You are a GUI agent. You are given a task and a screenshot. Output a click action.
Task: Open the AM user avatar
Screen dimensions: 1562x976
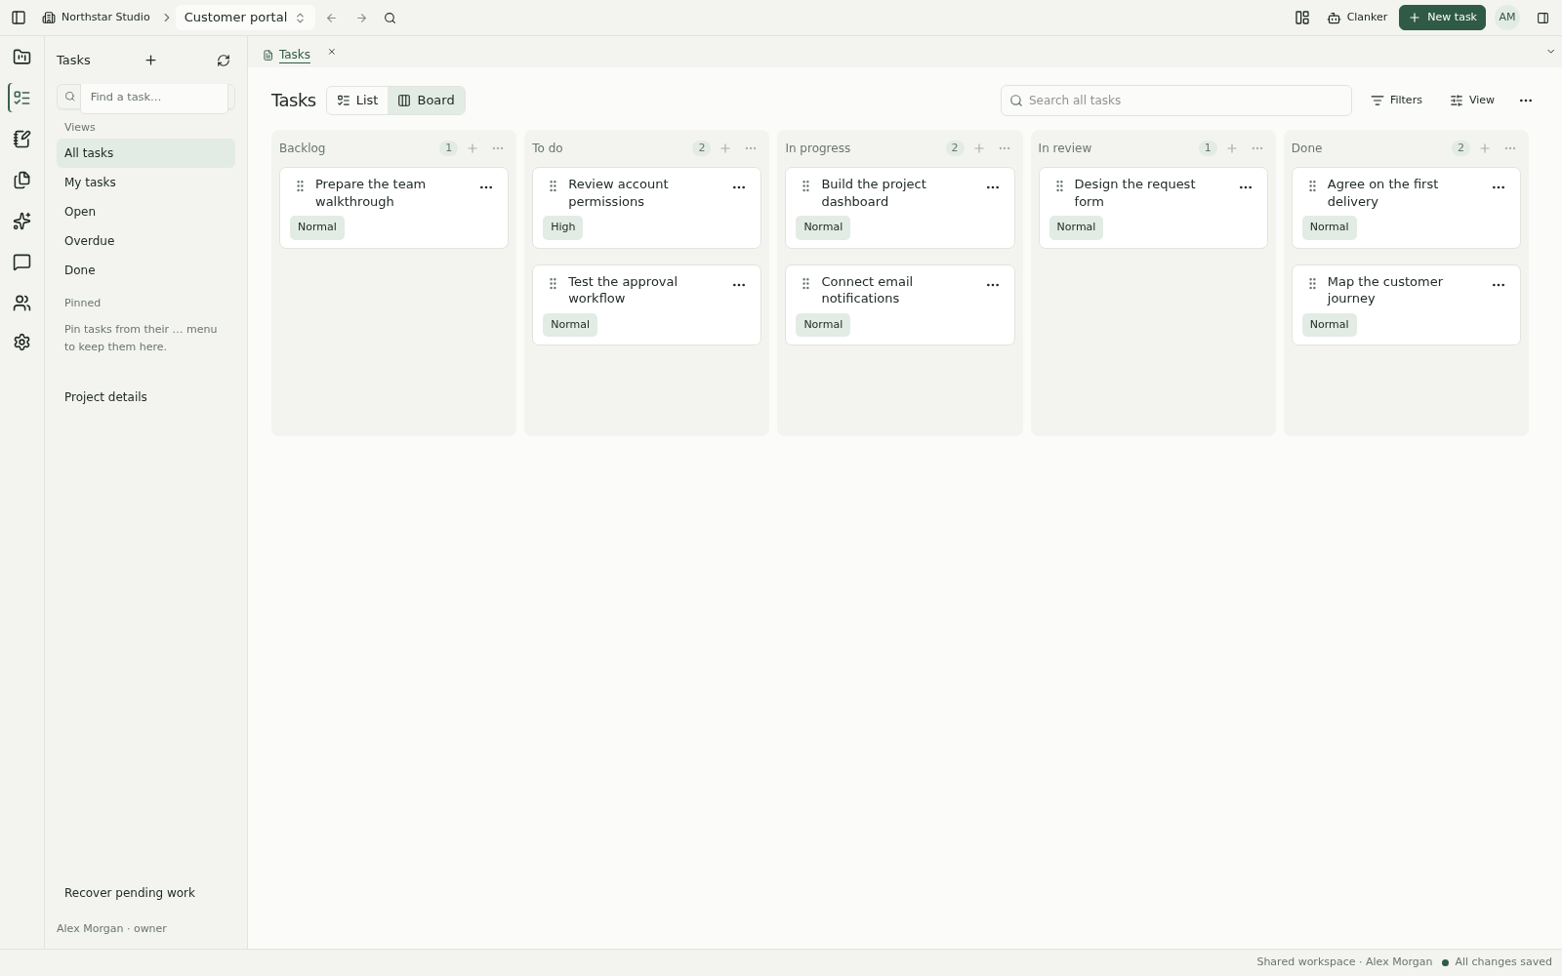[1507, 18]
